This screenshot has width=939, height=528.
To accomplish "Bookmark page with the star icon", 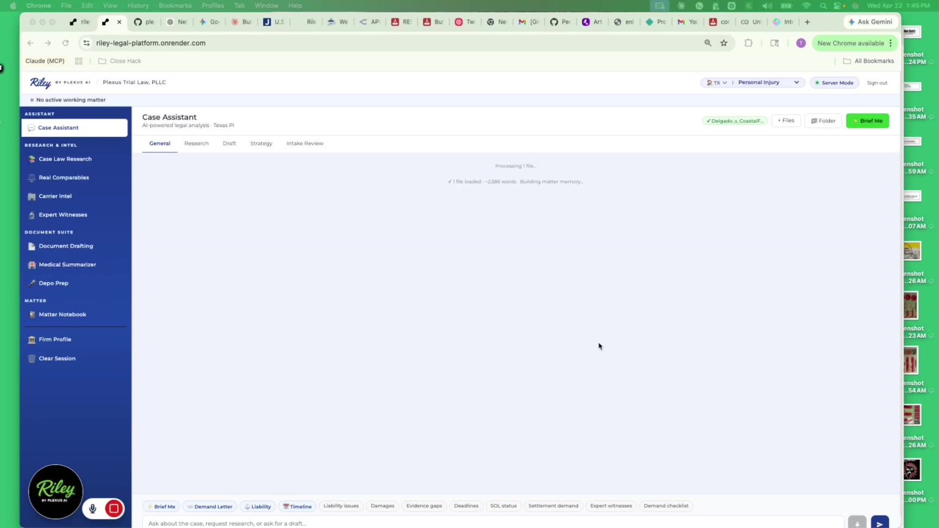I will click(724, 43).
